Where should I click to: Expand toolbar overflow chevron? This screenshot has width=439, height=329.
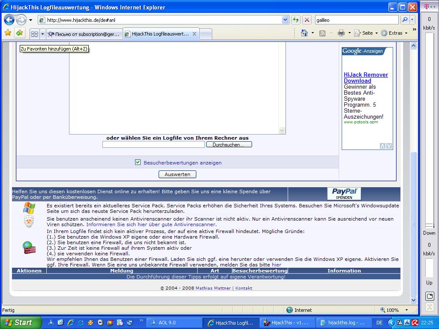tap(415, 30)
